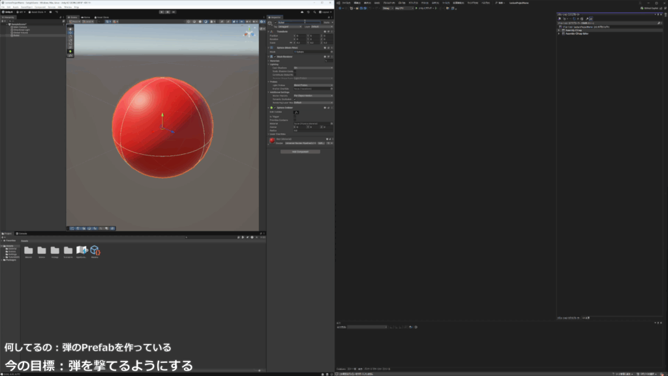Select Directional Light in Hierarchy

(x=21, y=29)
